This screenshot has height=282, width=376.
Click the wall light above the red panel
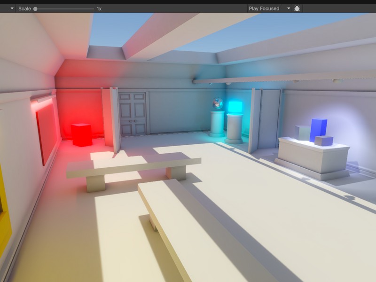pyautogui.click(x=41, y=99)
